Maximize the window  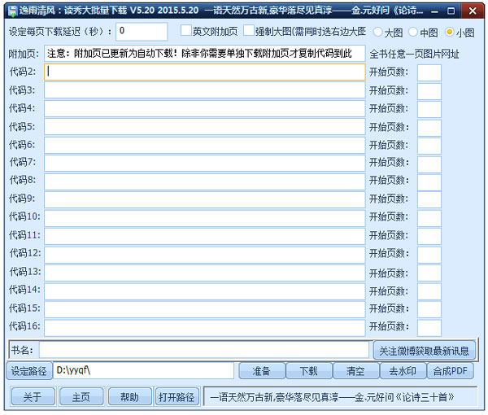coord(451,11)
